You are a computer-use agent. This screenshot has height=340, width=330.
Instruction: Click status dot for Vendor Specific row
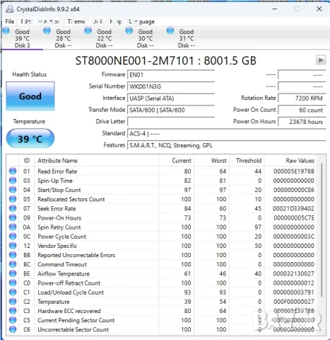click(x=13, y=246)
